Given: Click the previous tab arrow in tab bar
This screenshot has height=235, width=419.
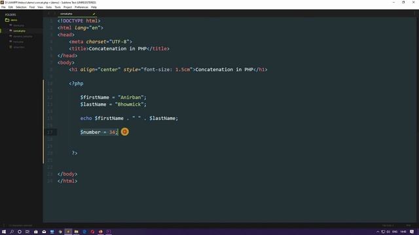Looking at the screenshot, I should tap(48, 14).
